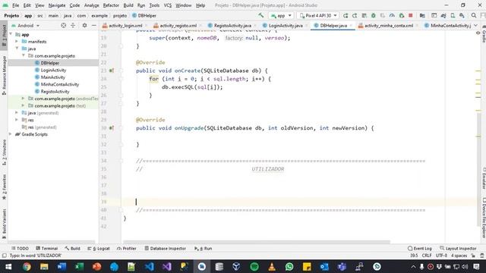This screenshot has height=273, width=486.
Task: Open the Android project view dropdown
Action: (25, 26)
